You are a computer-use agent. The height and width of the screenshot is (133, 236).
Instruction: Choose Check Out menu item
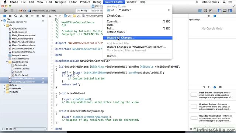pyautogui.click(x=138, y=16)
